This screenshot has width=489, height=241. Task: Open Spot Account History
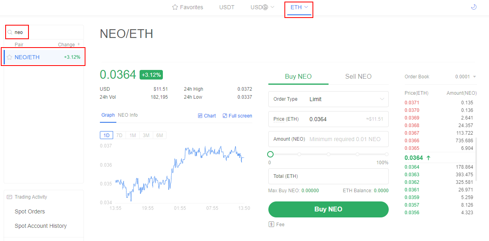tap(41, 226)
